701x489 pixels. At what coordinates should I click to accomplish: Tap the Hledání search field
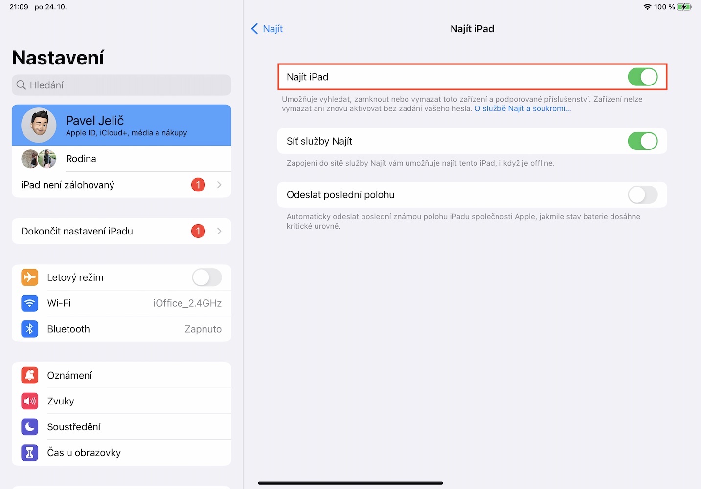121,85
